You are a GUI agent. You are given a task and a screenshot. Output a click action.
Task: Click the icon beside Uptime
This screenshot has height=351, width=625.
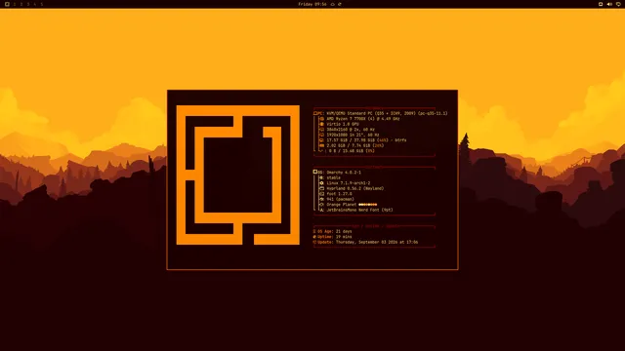pos(314,237)
